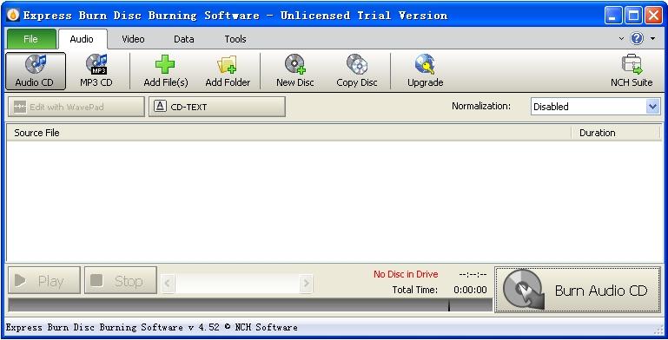Close the Express Burn window

[653, 16]
